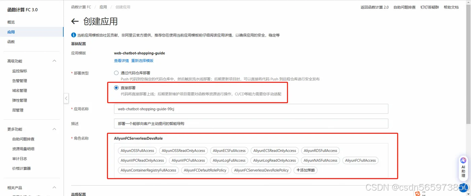The height and width of the screenshot is (196, 471).
Task: Open the AI 助理 assistant floating icon
Action: [463, 167]
